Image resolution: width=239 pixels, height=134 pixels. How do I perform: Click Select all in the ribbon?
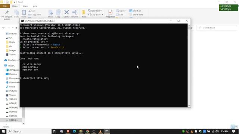(x=135, y=11)
